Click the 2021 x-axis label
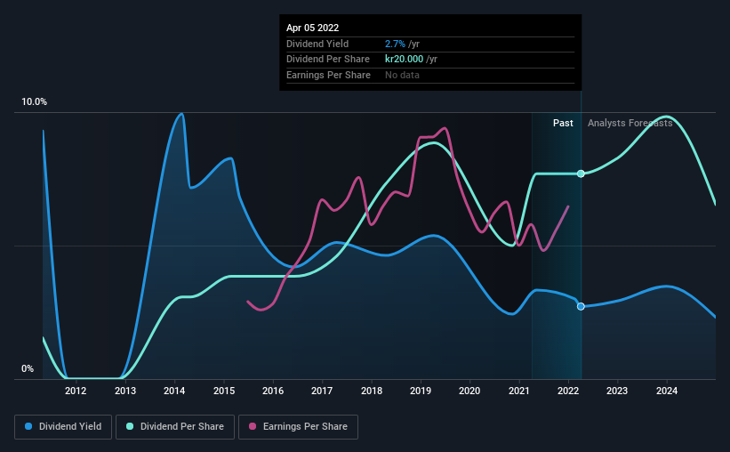 click(x=518, y=391)
